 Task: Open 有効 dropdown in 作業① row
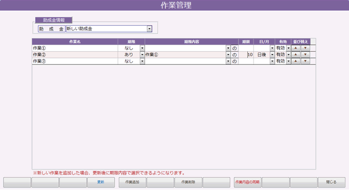[289, 48]
